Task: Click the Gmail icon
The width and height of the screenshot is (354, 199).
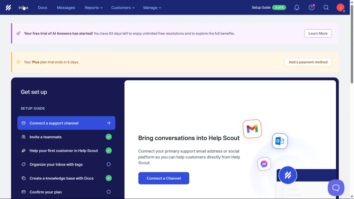Action: pos(252,129)
